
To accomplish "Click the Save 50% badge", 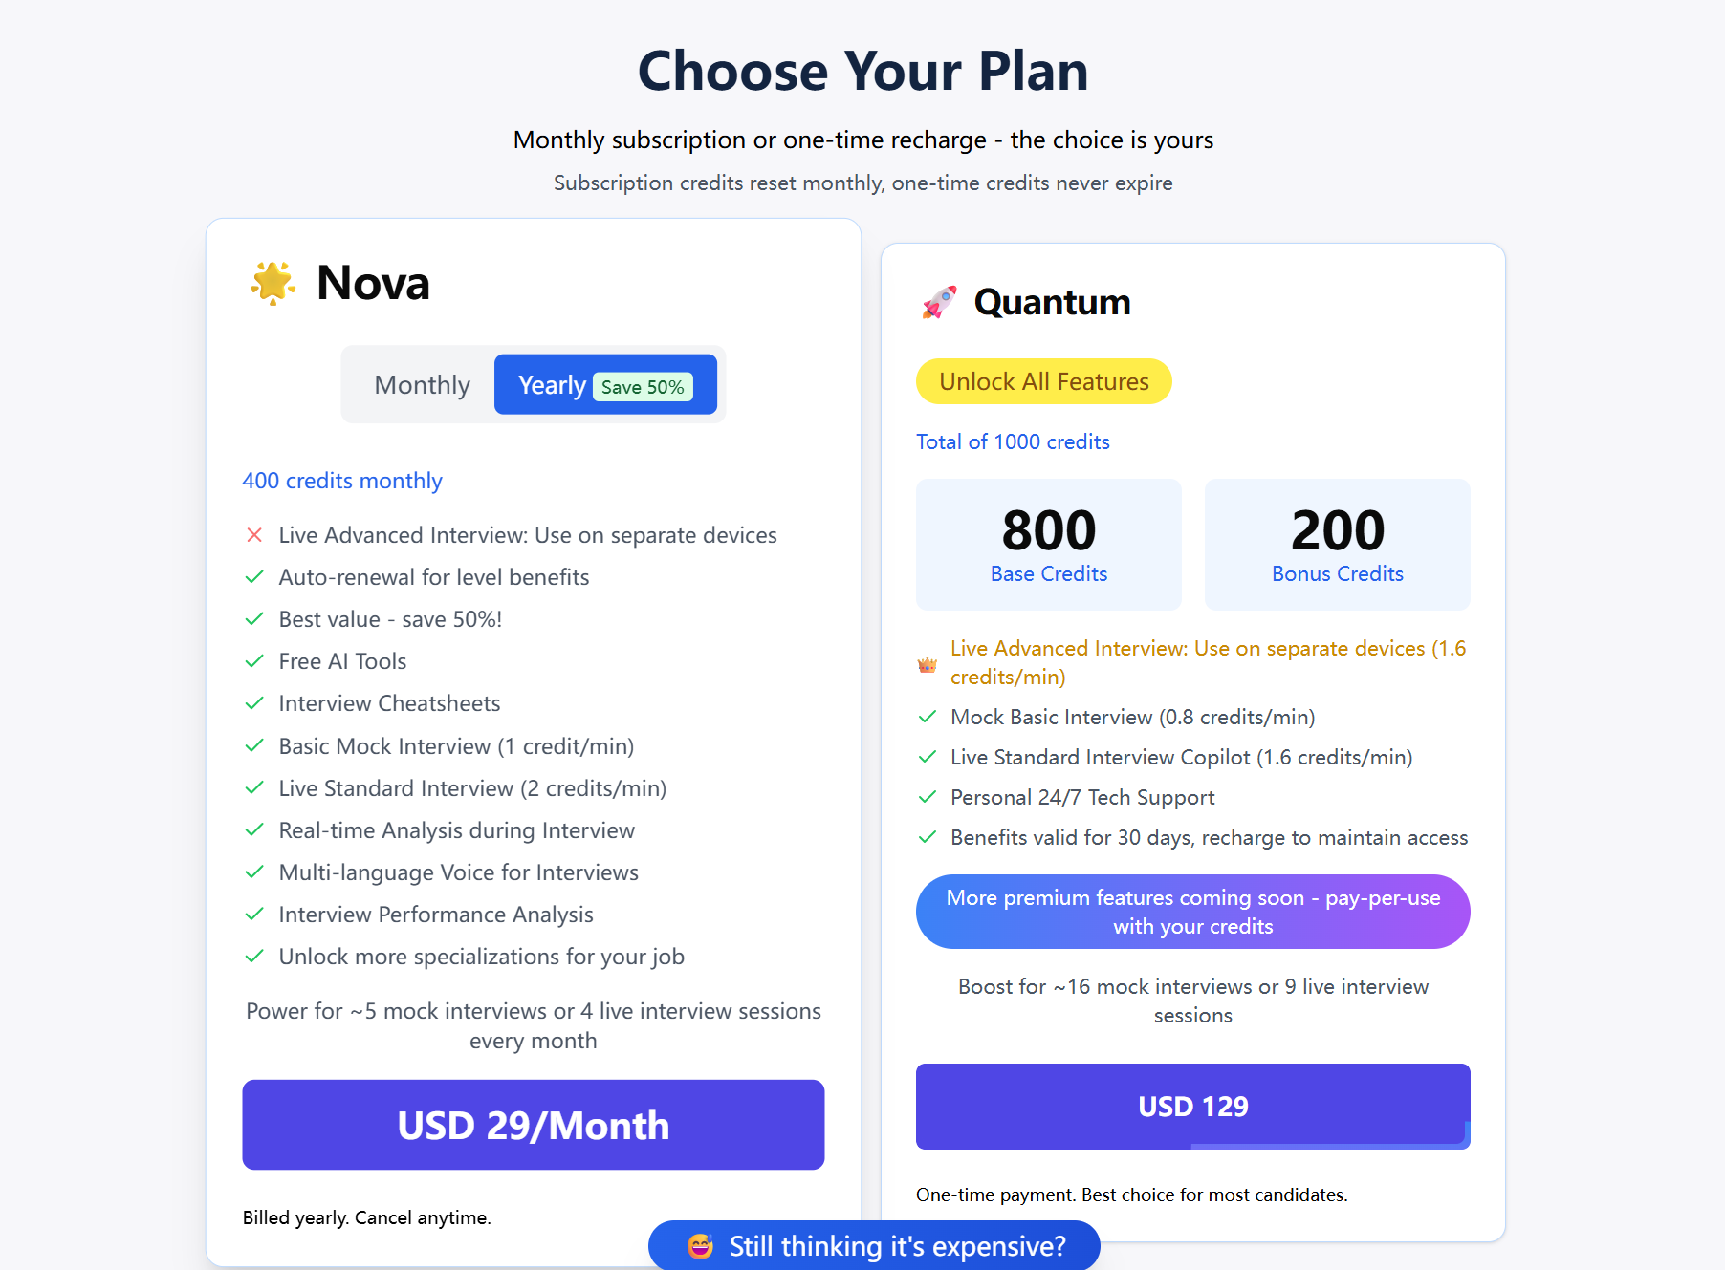I will click(643, 387).
